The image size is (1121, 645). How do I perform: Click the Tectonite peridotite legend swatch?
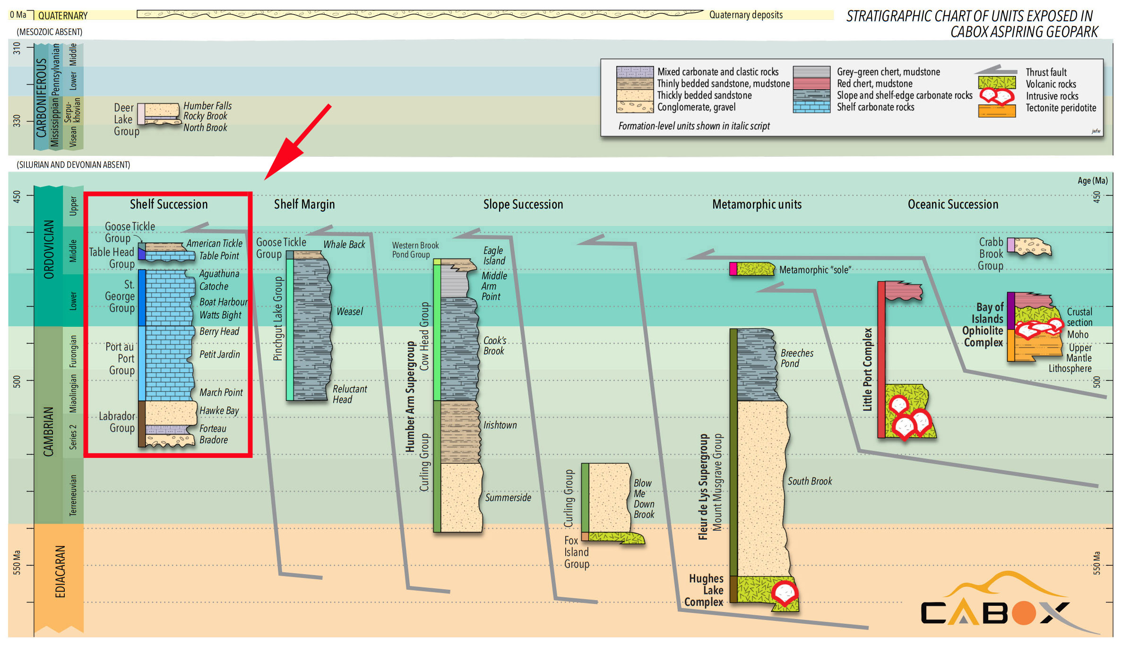tap(996, 110)
